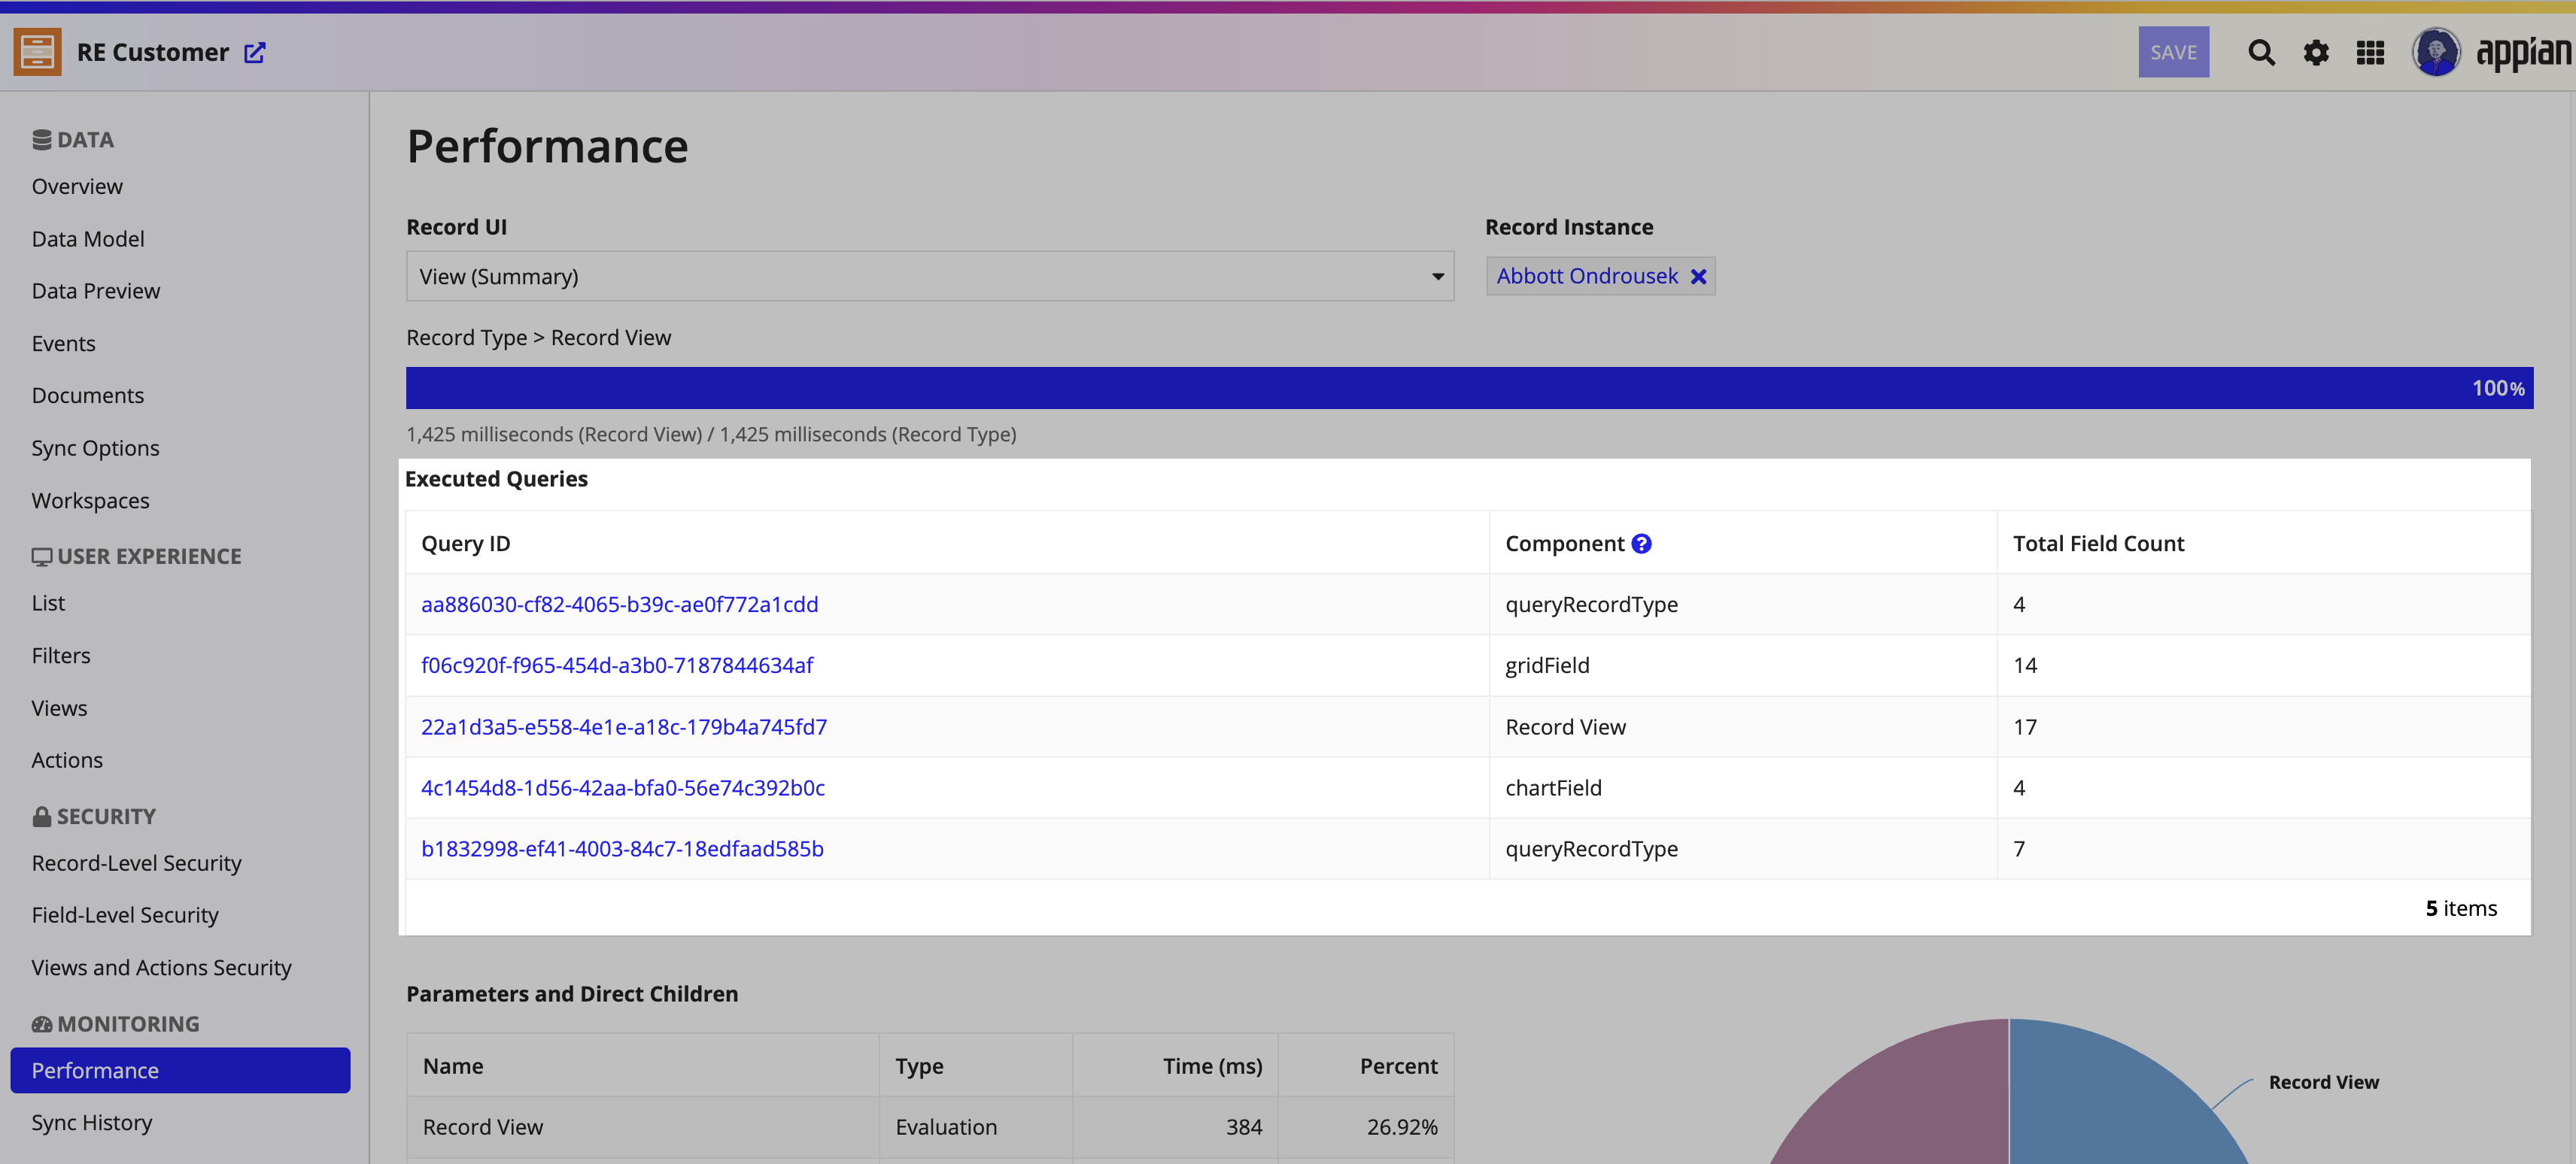Remove Abbott Ondrousek record instance
2576x1164 pixels.
click(x=1698, y=277)
